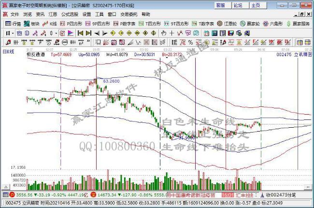The height and width of the screenshot is (208, 314).
Task: Open the 交易委托 menu
Action: coord(129,14)
